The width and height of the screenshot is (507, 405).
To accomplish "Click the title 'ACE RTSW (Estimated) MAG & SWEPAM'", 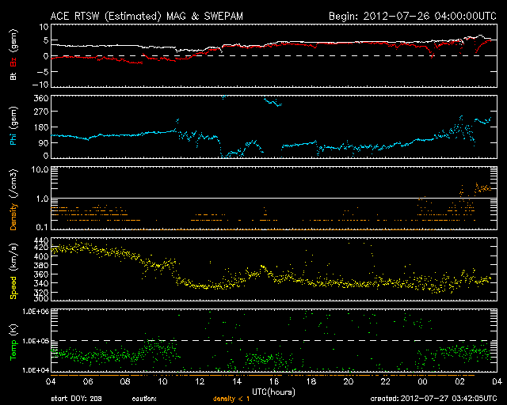I will pos(147,16).
